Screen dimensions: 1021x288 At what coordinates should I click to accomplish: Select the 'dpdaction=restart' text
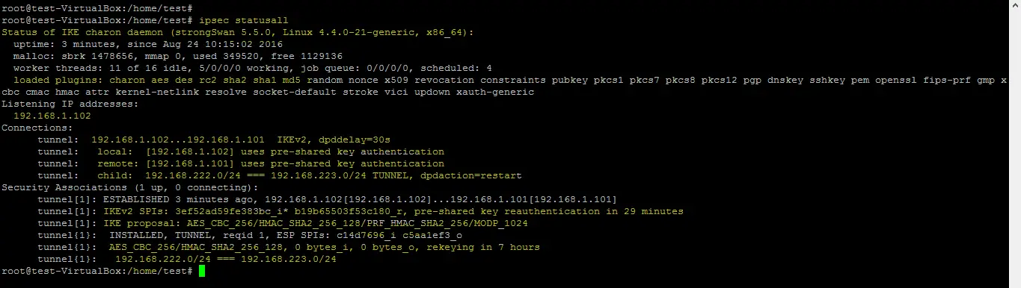tap(471, 176)
